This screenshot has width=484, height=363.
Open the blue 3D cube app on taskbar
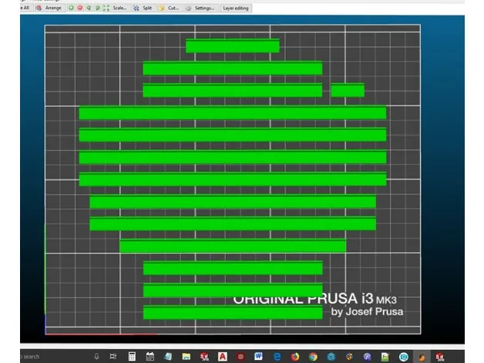pos(331,357)
